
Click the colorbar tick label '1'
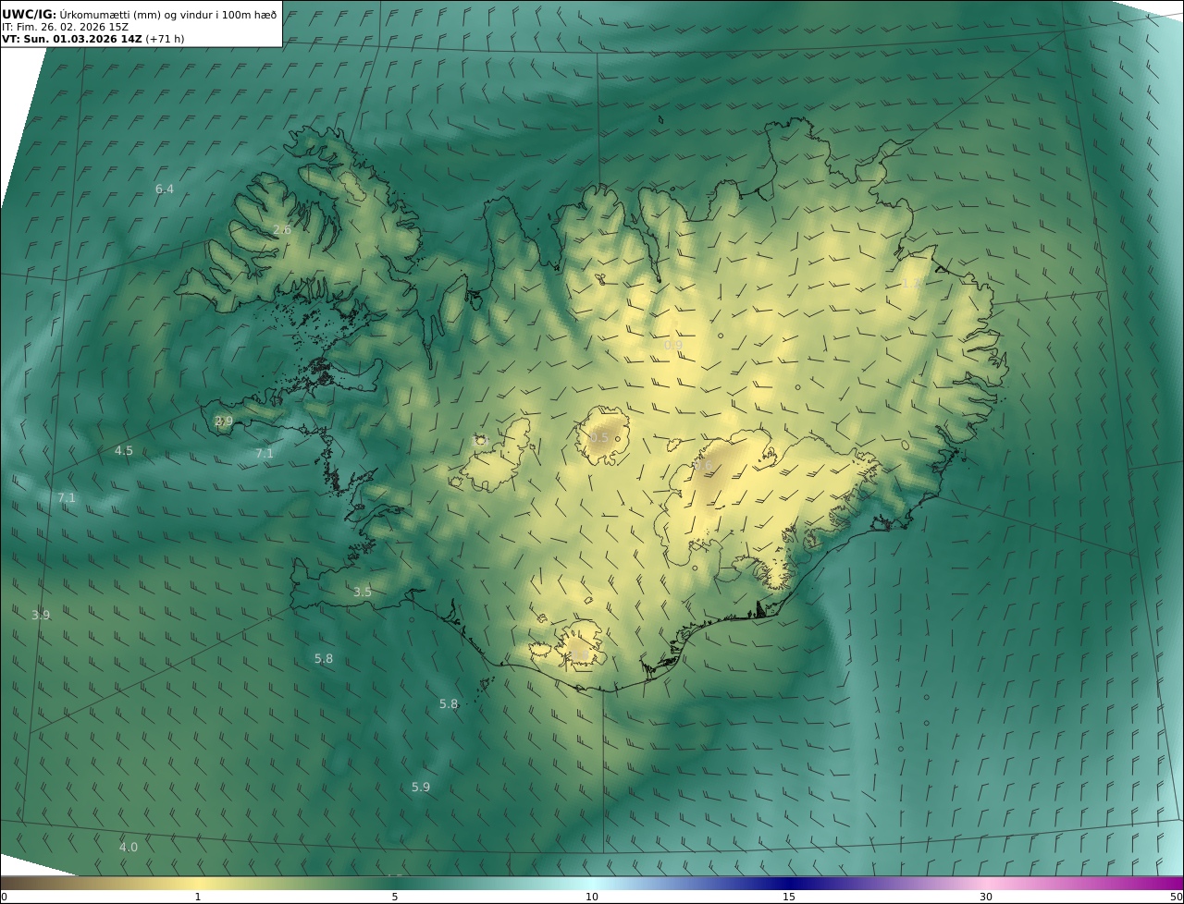(x=198, y=897)
